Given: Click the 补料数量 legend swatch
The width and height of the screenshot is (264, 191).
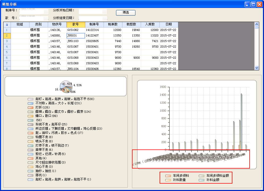Looking at the screenshot, I should [168, 180].
